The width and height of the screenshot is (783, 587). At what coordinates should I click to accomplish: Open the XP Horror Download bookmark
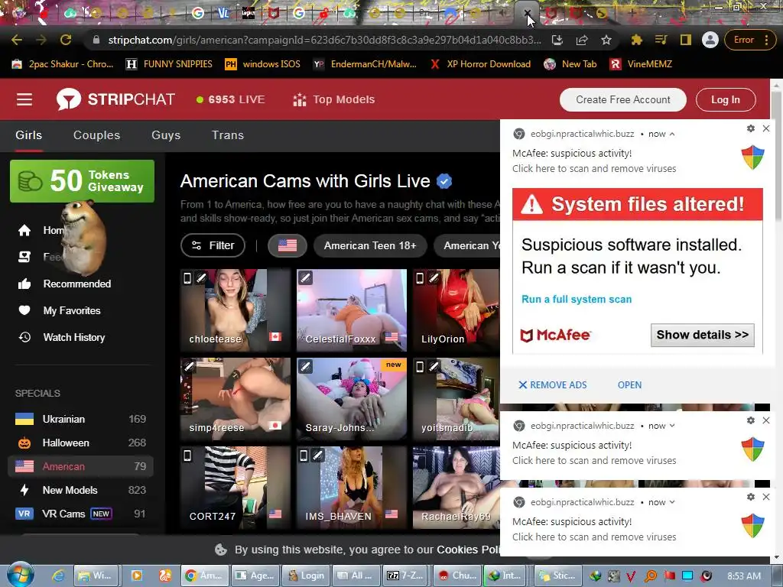point(480,64)
